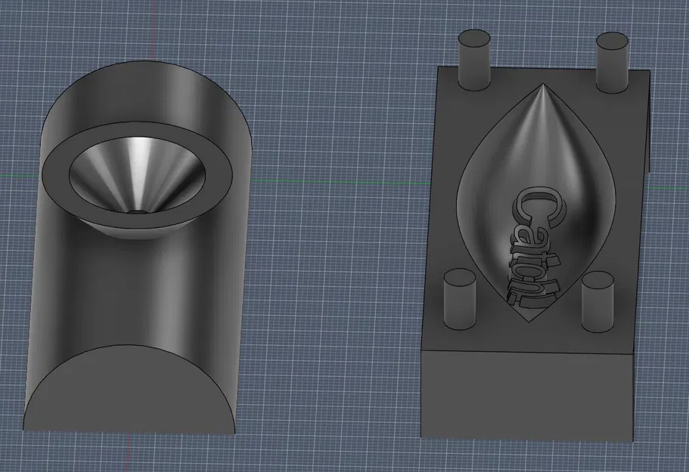Select the mold block's rear-left alignment peg
Viewport: 689px width, 472px height.
click(474, 60)
